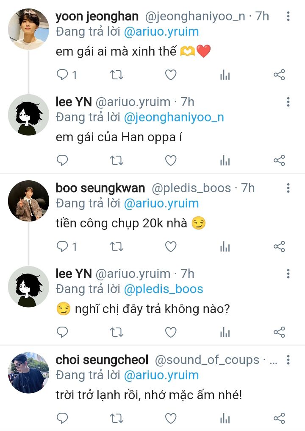This screenshot has width=305, height=431.
Task: Open boo seungkwan's profile picture
Action: [29, 201]
